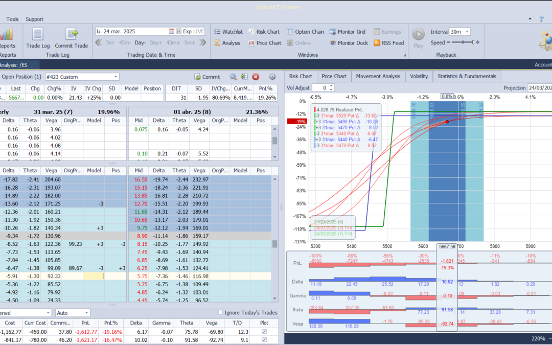Open the Monitor Grid window
552x345 pixels.
[348, 32]
